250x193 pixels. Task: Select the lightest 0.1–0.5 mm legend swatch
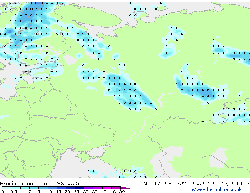pyautogui.click(x=7, y=188)
